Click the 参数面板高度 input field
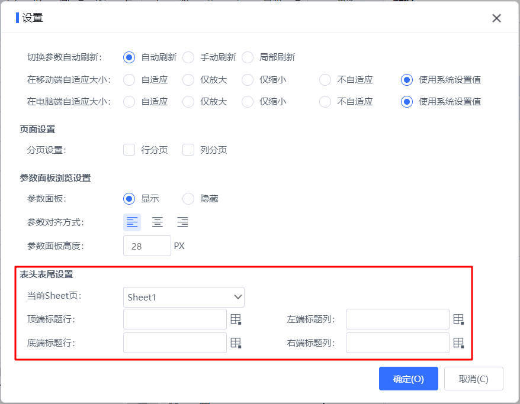This screenshot has width=520, height=404. (147, 245)
